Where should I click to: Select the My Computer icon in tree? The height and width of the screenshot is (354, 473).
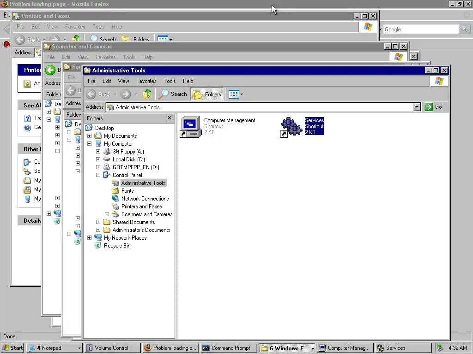point(98,144)
